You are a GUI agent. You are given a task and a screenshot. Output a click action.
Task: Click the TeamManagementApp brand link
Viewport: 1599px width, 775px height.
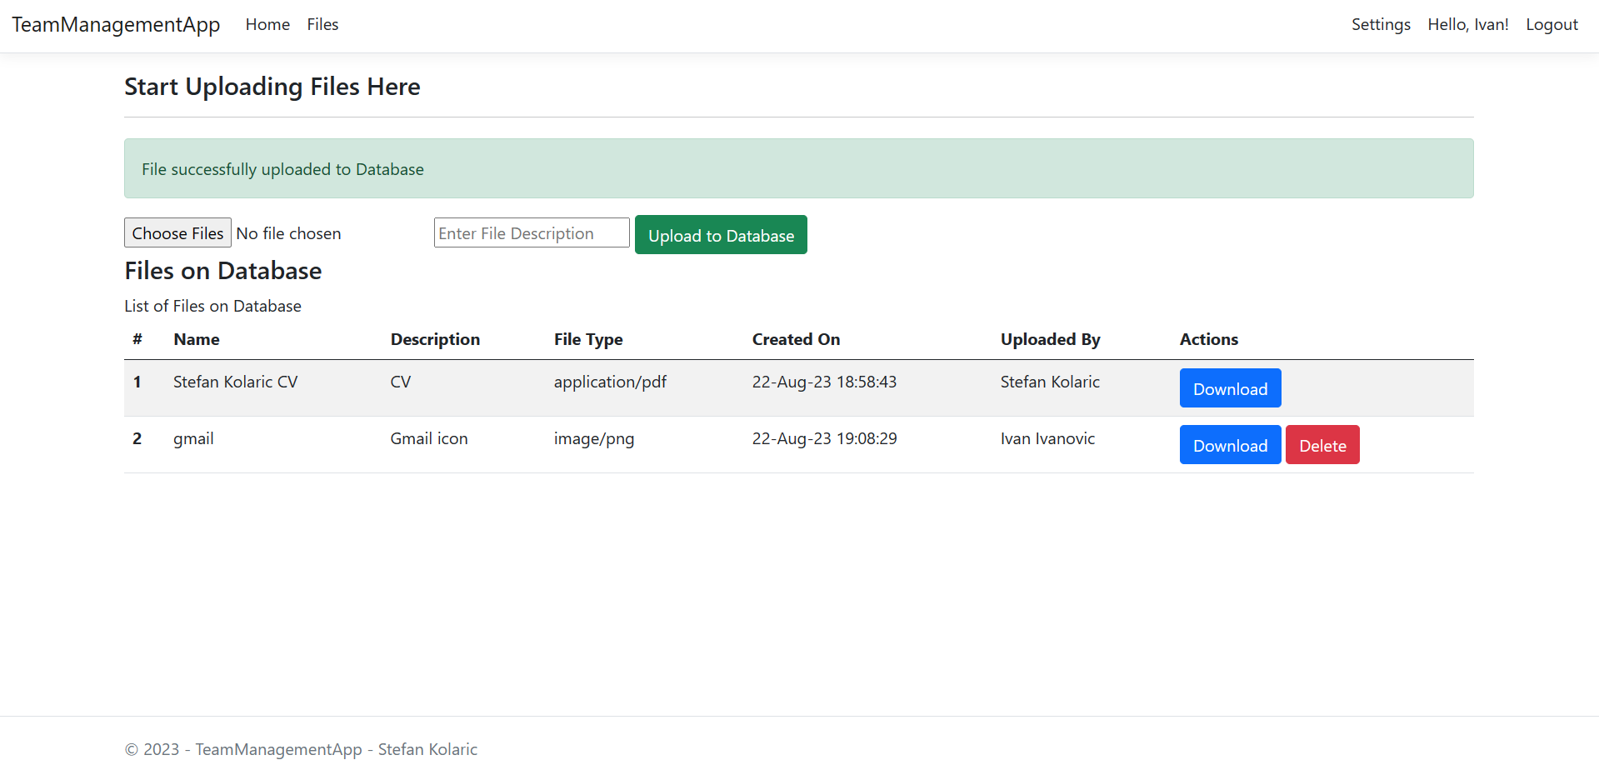point(116,24)
